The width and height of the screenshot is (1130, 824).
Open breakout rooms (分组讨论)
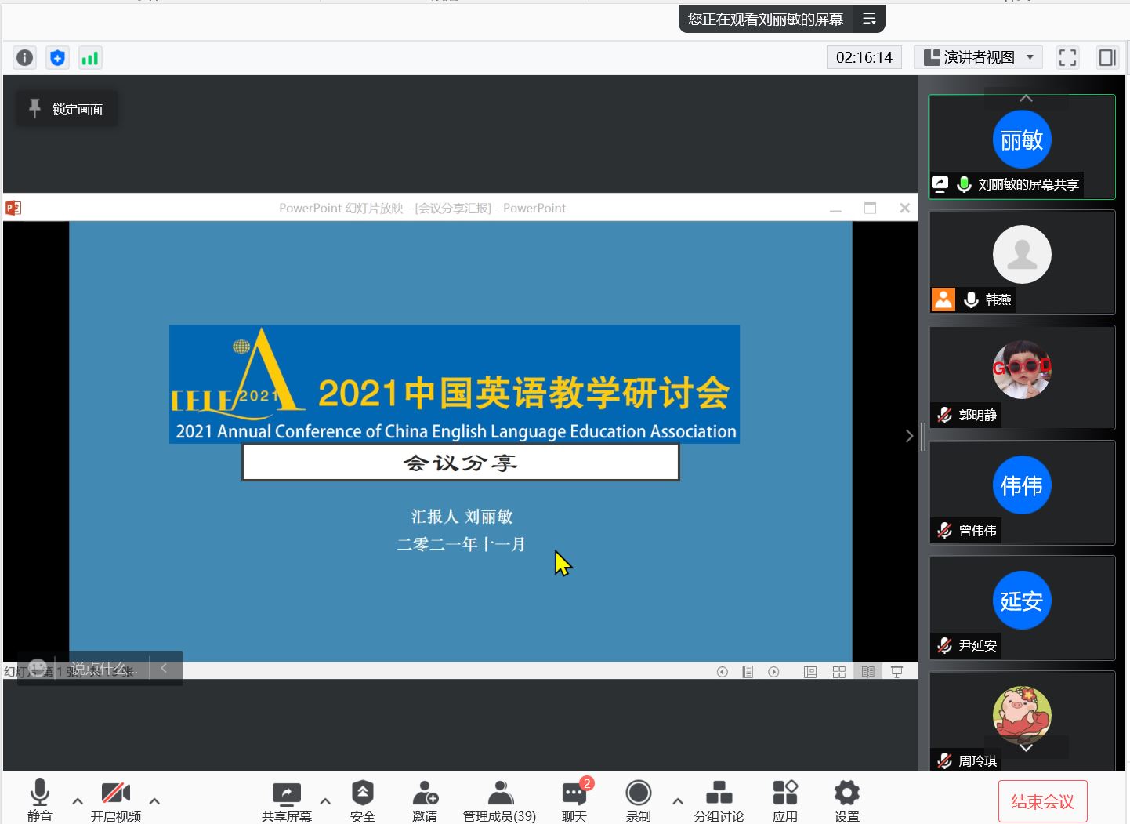pyautogui.click(x=719, y=801)
